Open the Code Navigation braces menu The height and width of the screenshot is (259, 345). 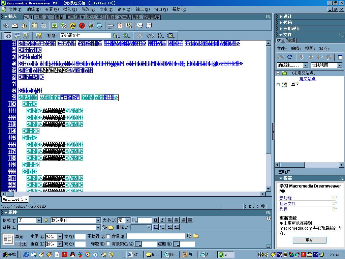(x=161, y=36)
